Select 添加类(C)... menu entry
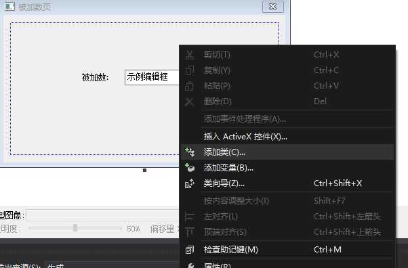 [x=287, y=152]
